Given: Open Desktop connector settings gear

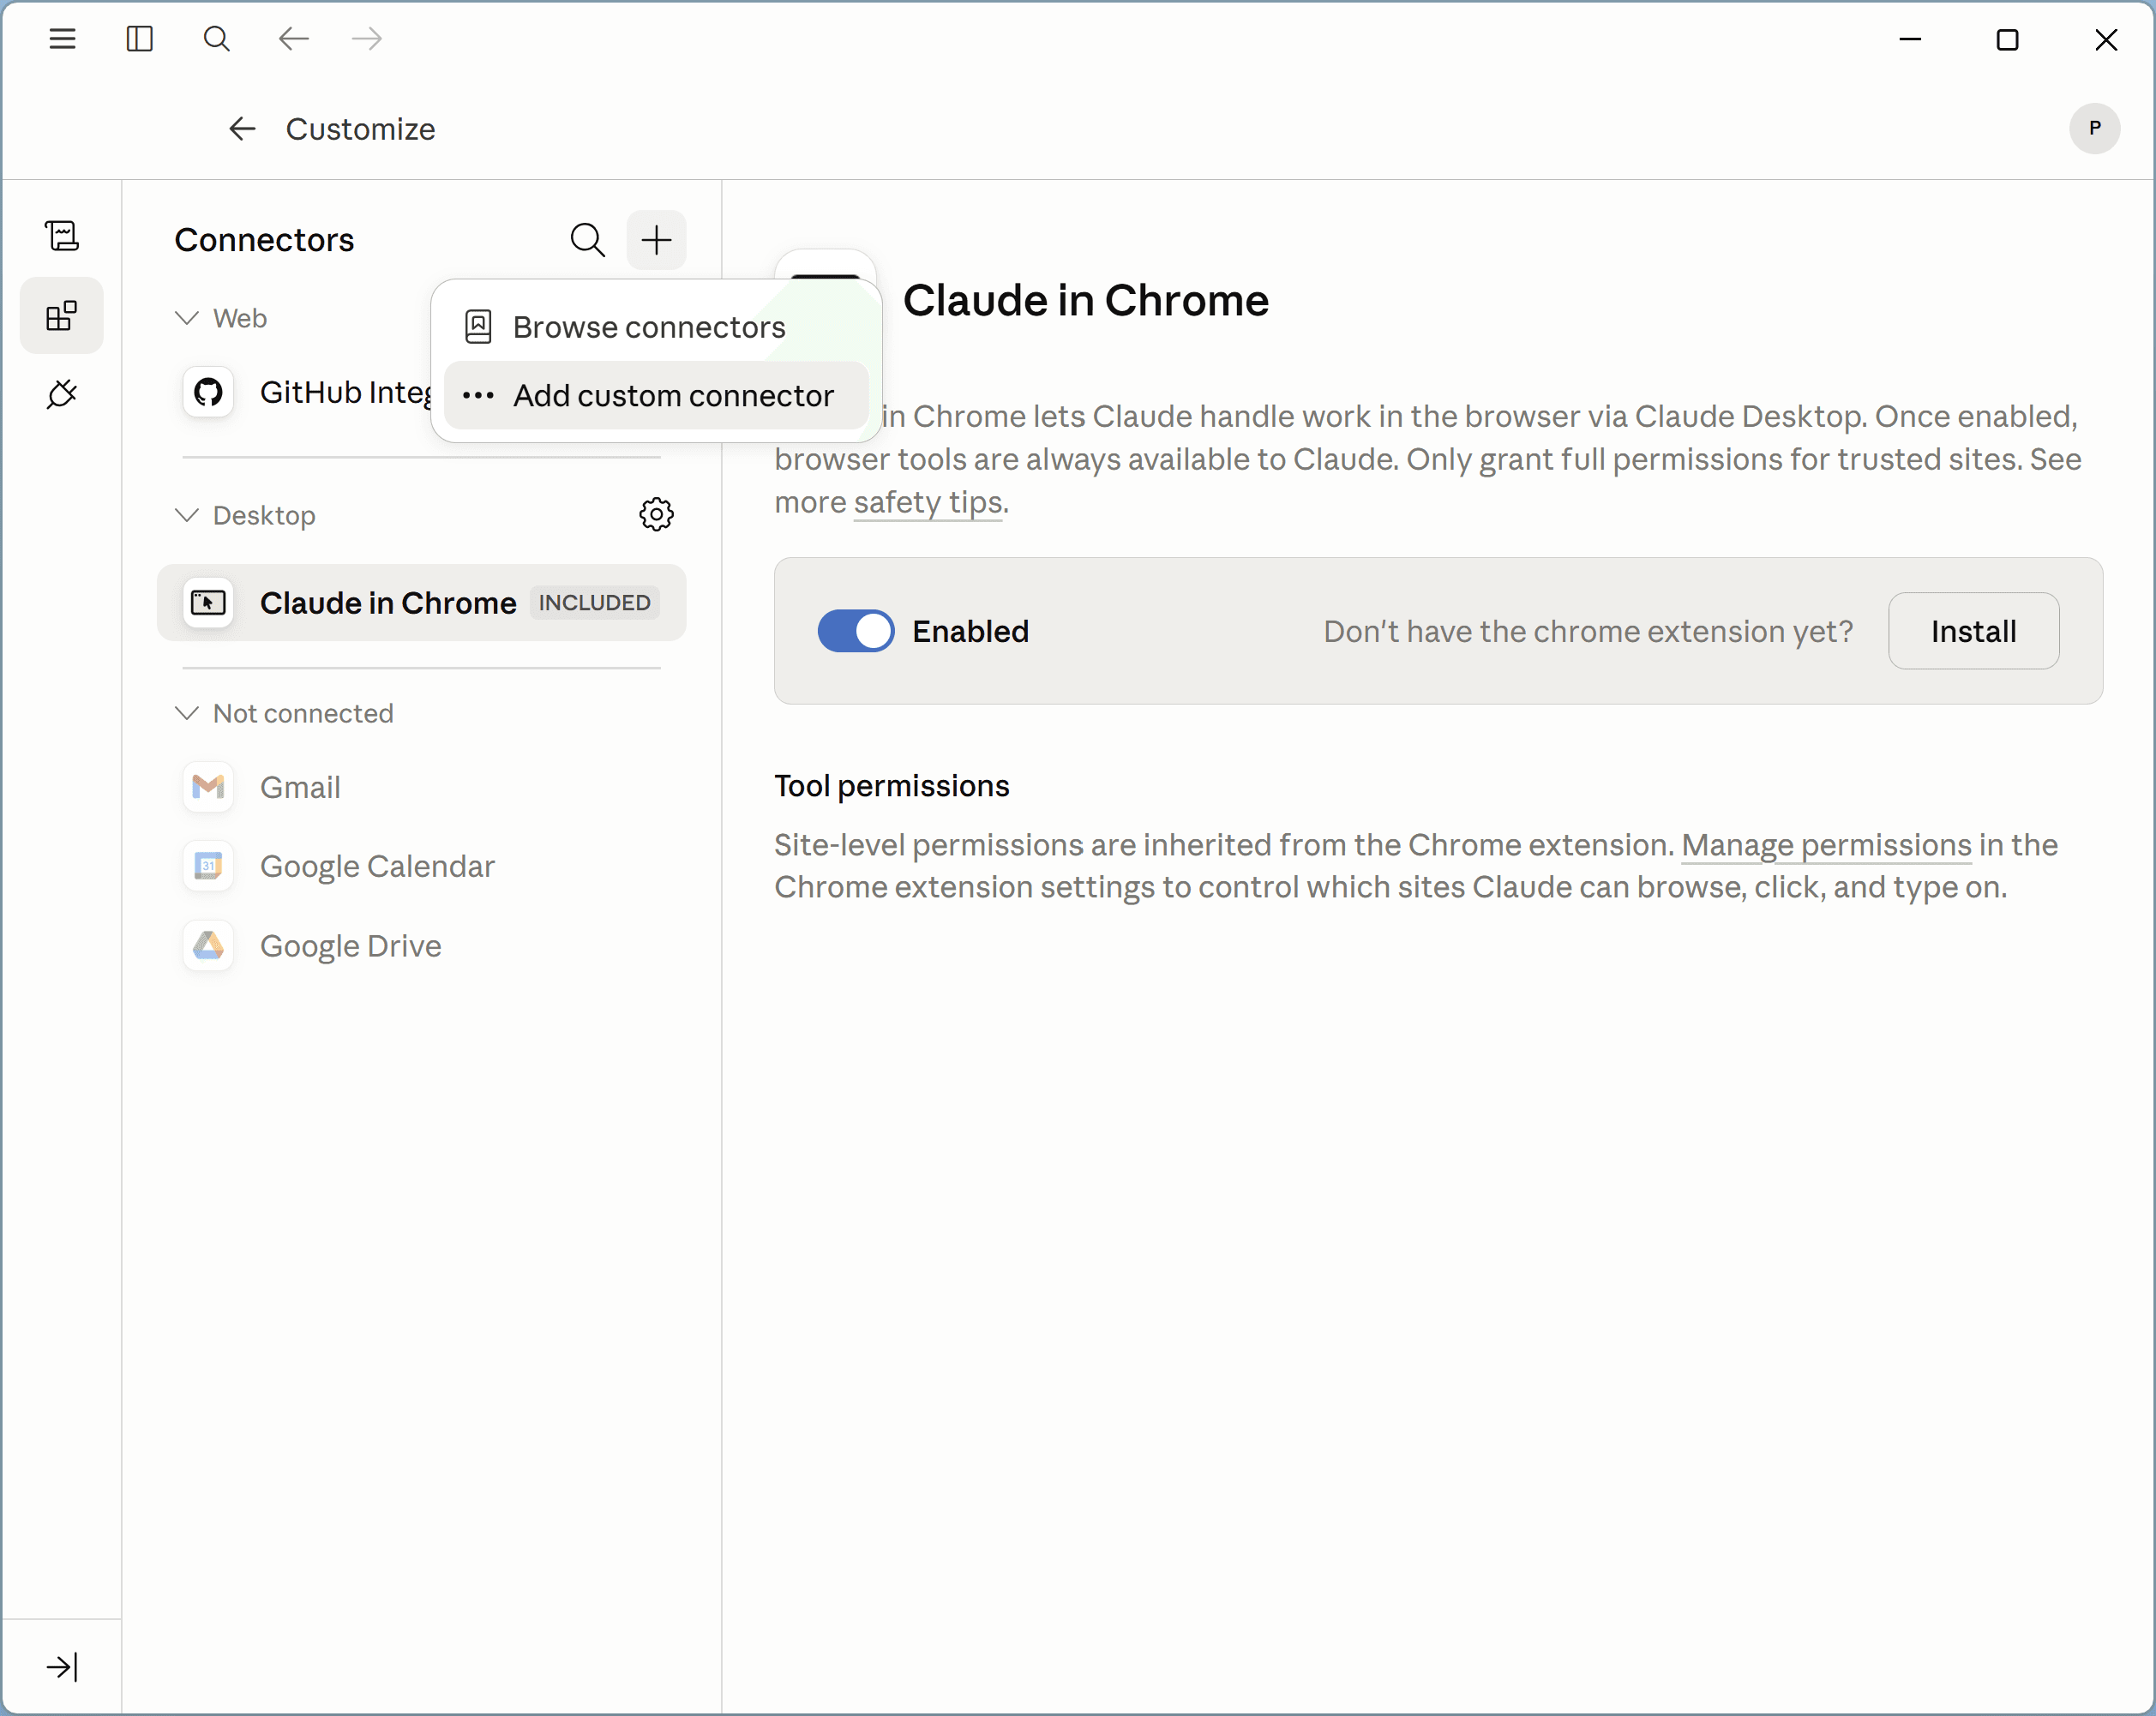Looking at the screenshot, I should pos(656,515).
